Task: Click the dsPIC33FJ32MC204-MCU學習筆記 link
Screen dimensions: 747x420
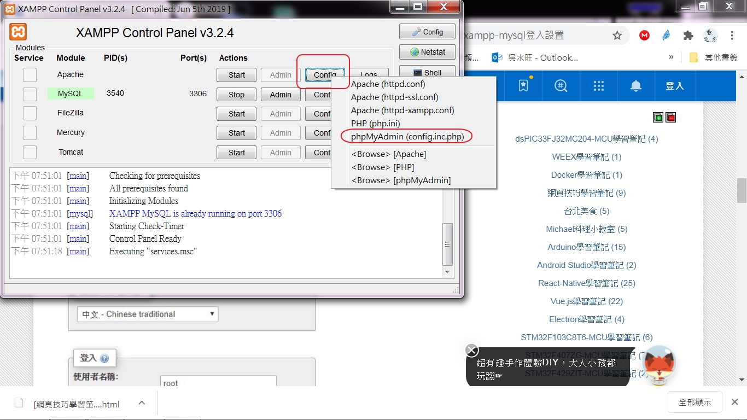Action: pos(587,139)
